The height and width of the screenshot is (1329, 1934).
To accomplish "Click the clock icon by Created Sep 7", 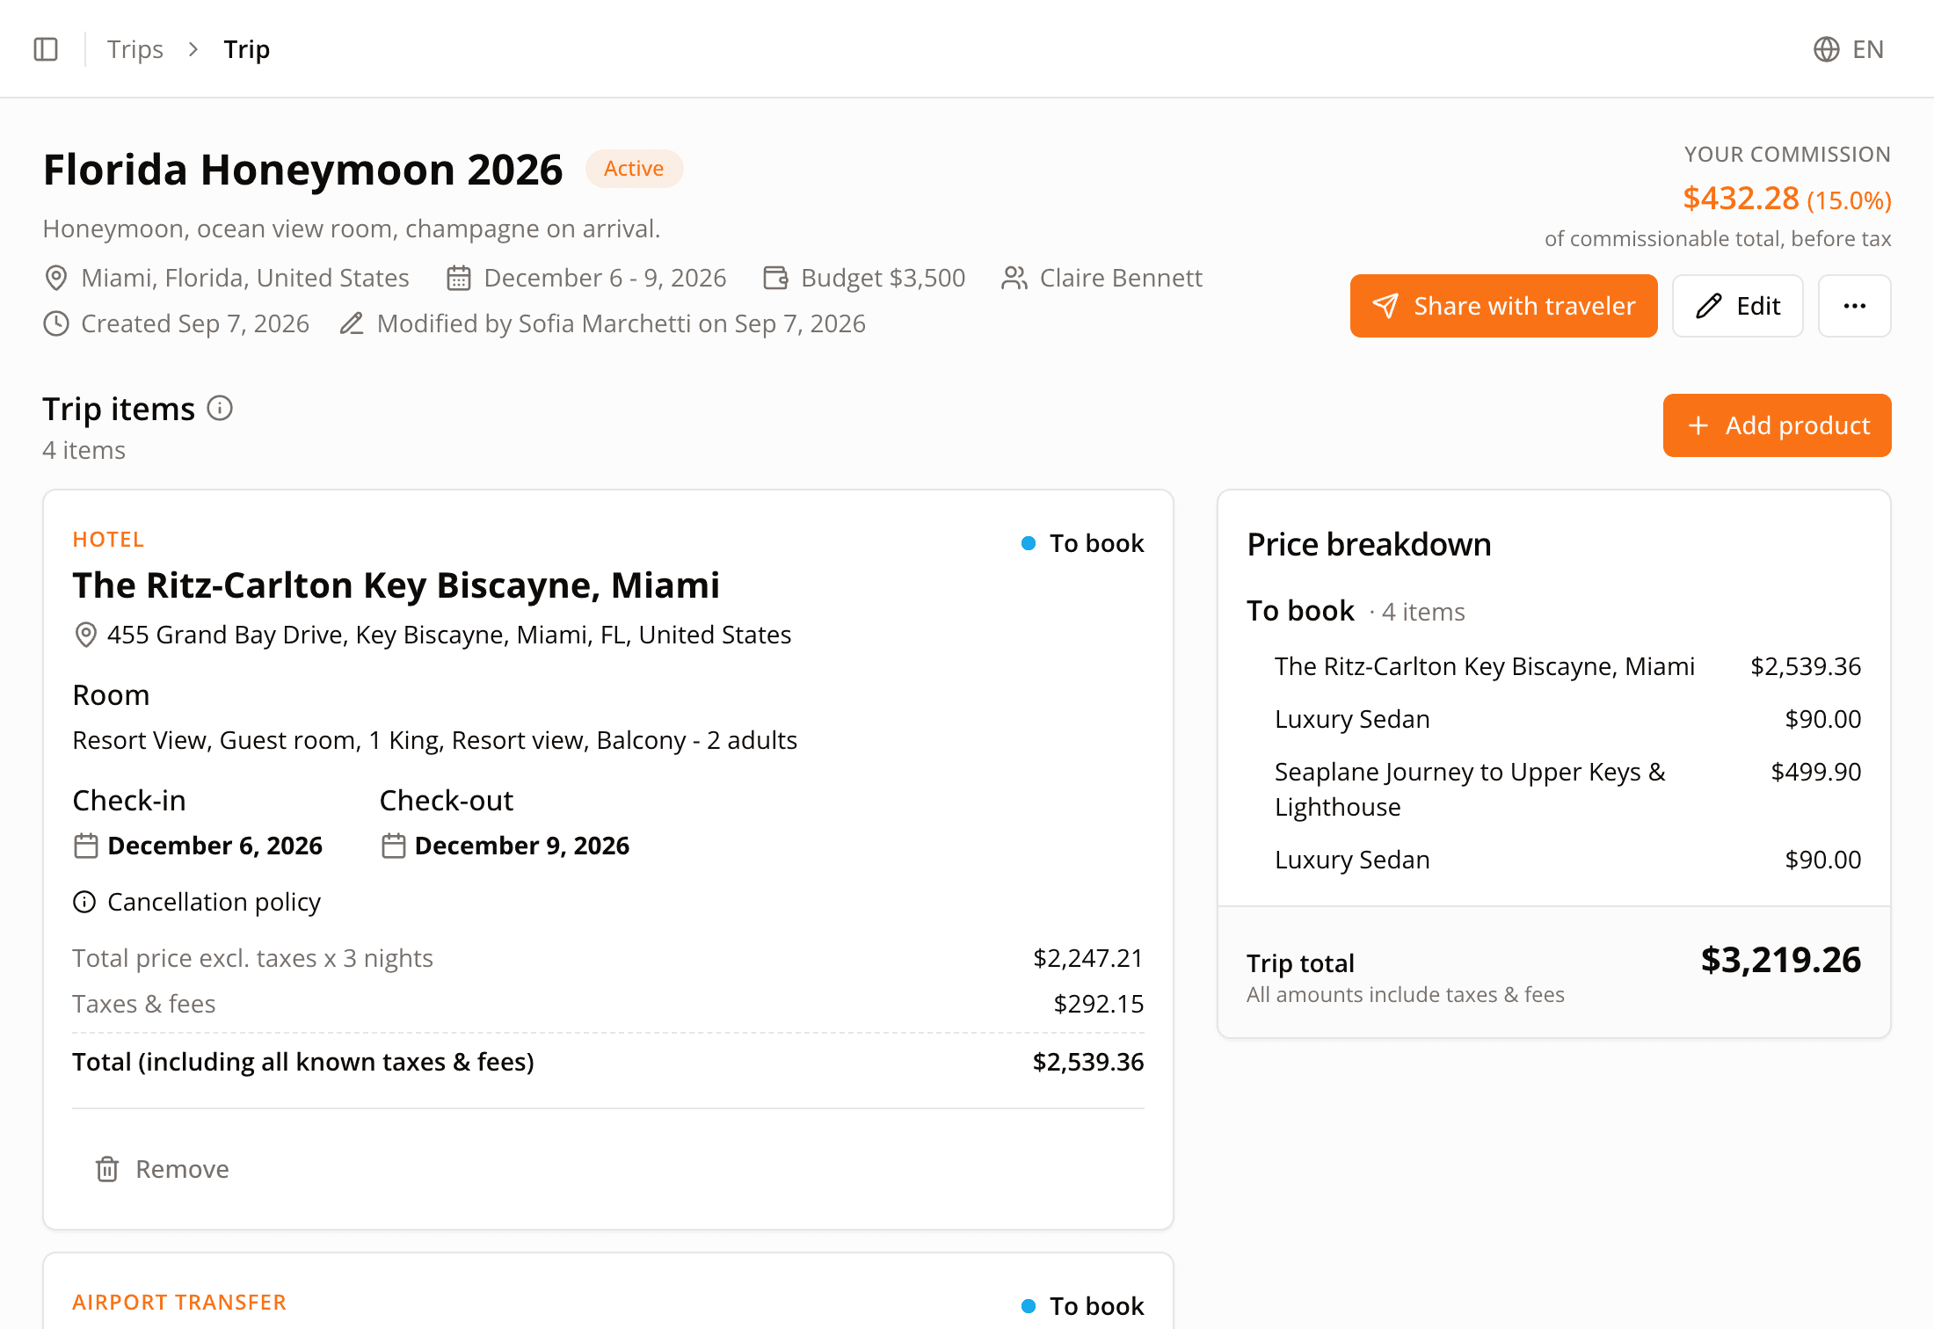I will 56,323.
